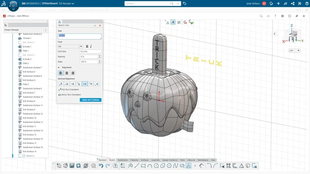This screenshot has height=174, width=310.
Task: Toggle Italic font style
Action: (x=91, y=47)
